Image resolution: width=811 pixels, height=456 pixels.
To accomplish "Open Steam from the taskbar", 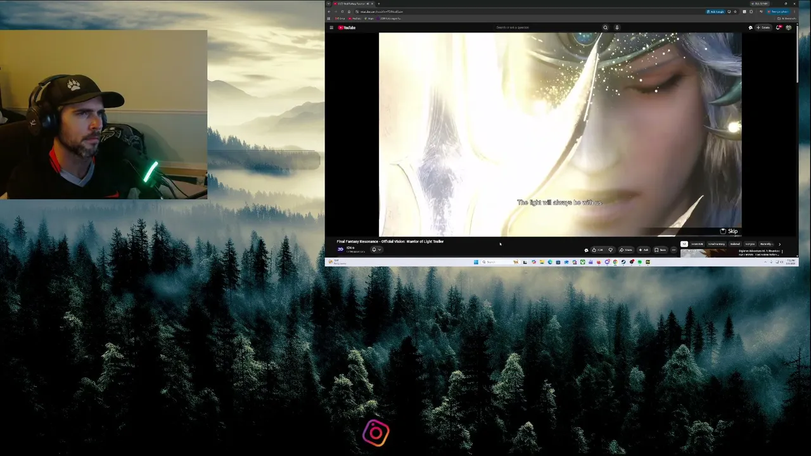I will (623, 262).
